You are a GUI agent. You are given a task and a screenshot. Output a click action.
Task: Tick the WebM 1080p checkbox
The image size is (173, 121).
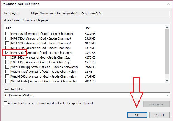point(7,67)
